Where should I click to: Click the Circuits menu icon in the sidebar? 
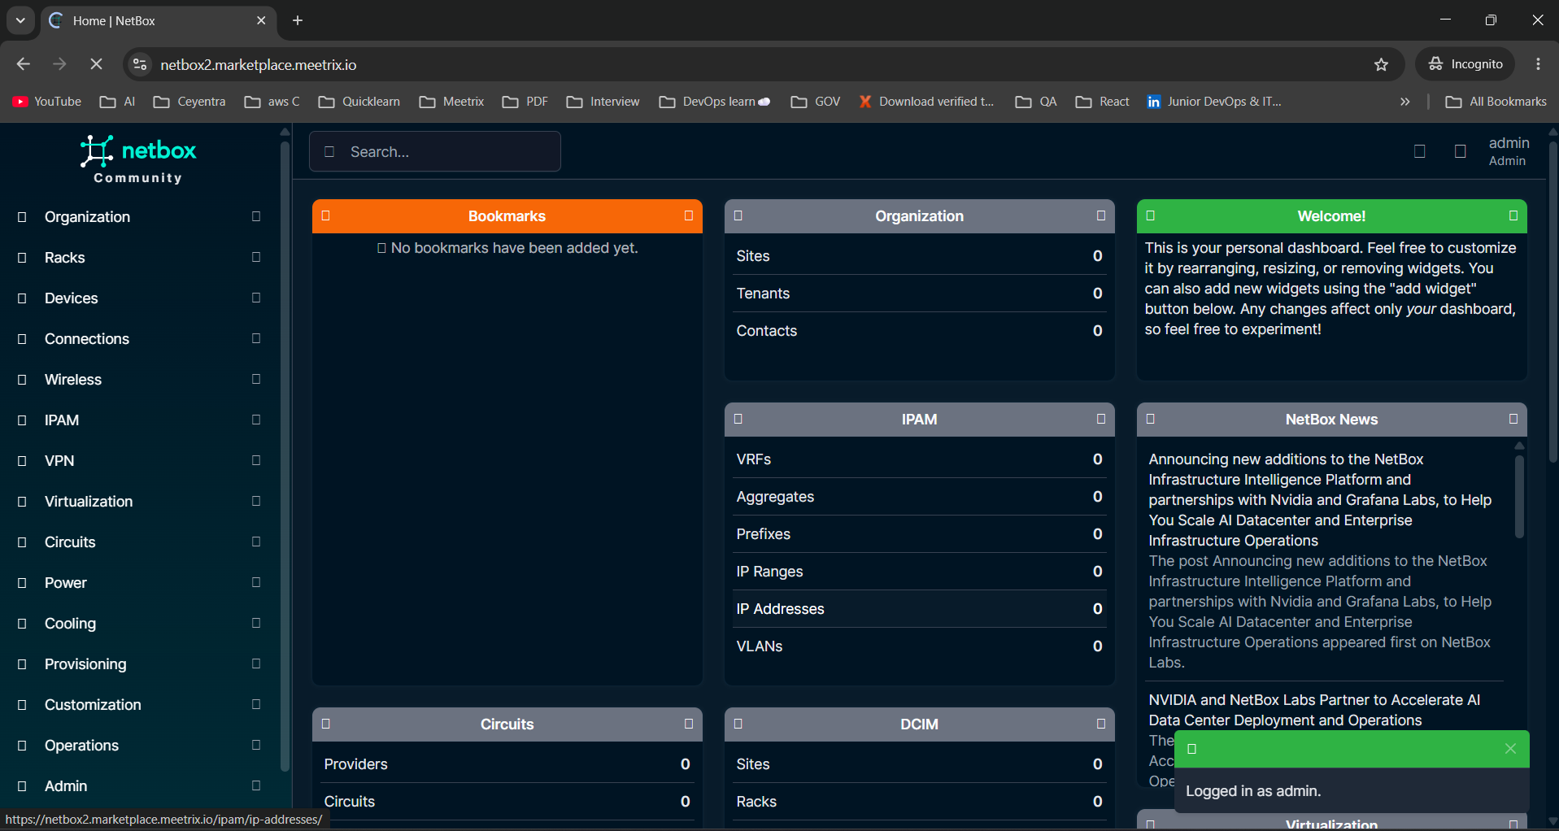pyautogui.click(x=22, y=542)
